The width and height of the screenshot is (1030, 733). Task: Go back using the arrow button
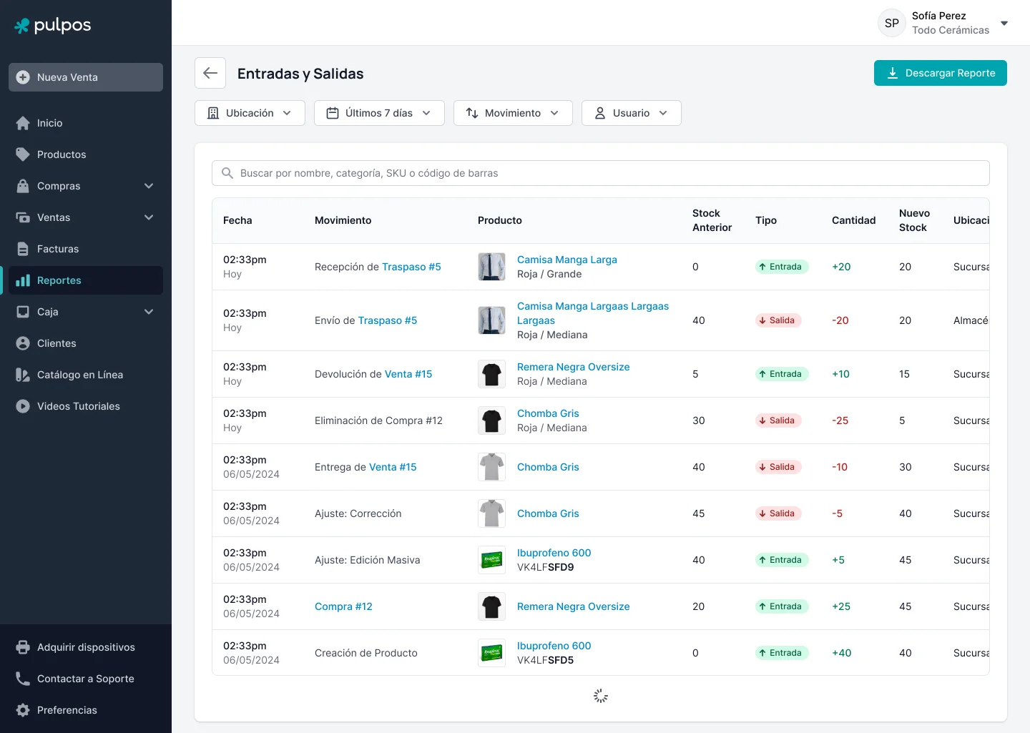point(210,73)
